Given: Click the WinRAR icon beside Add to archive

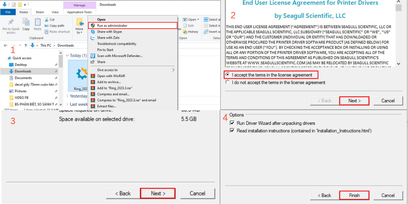Looking at the screenshot, I should (93, 82).
